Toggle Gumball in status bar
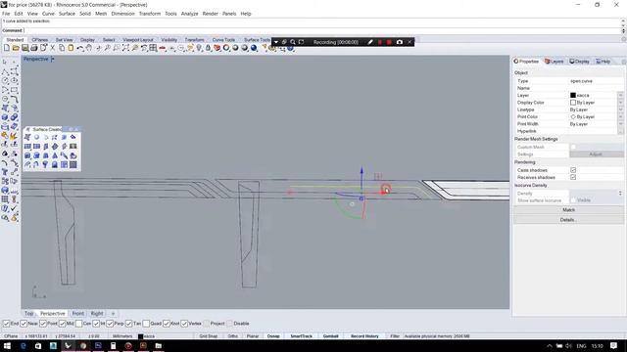The width and height of the screenshot is (627, 352). coord(330,336)
